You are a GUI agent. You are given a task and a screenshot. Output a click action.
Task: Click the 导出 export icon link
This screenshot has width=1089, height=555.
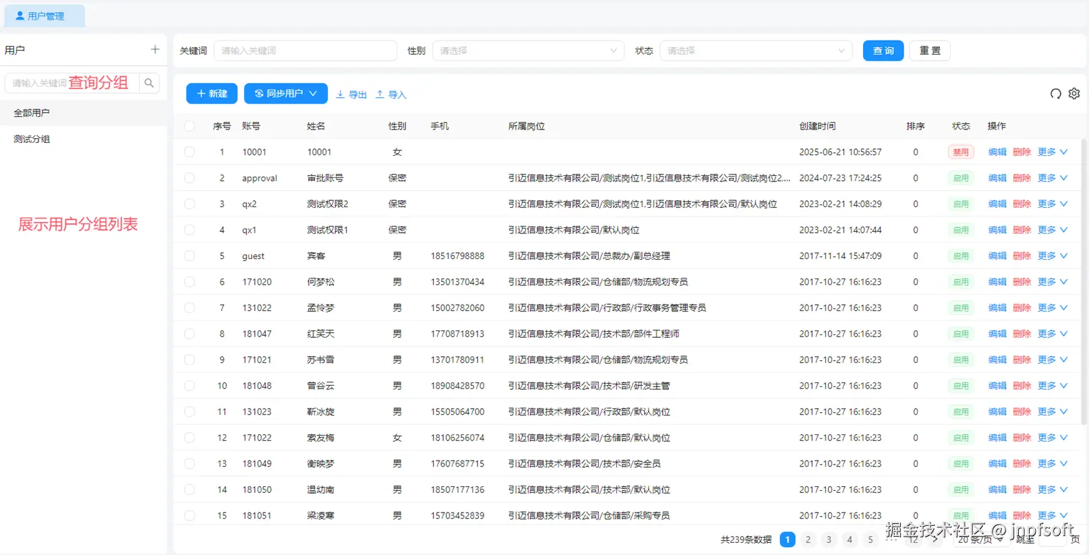point(351,94)
